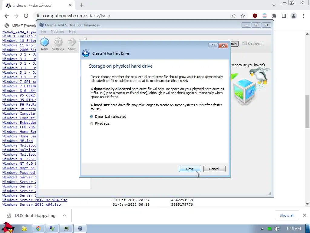The image size is (310, 233).
Task: Open the Chrome three-dot menu
Action: point(303,16)
